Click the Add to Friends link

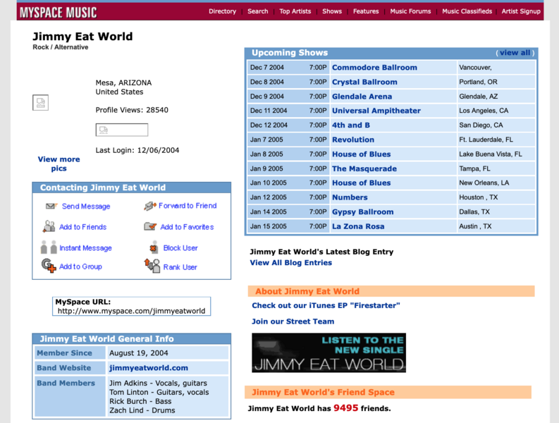point(82,227)
